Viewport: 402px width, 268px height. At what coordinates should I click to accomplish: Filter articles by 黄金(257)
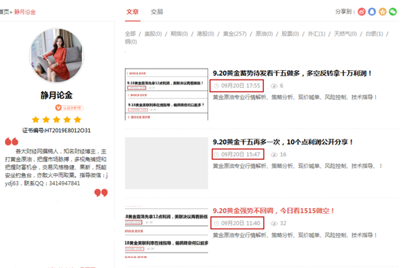click(x=235, y=34)
